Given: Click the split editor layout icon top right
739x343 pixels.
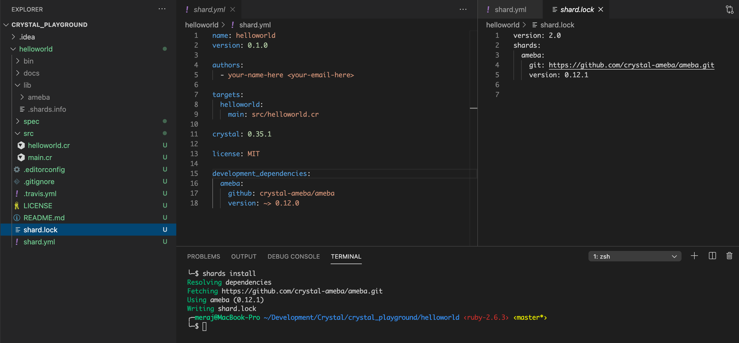Looking at the screenshot, I should click(730, 9).
